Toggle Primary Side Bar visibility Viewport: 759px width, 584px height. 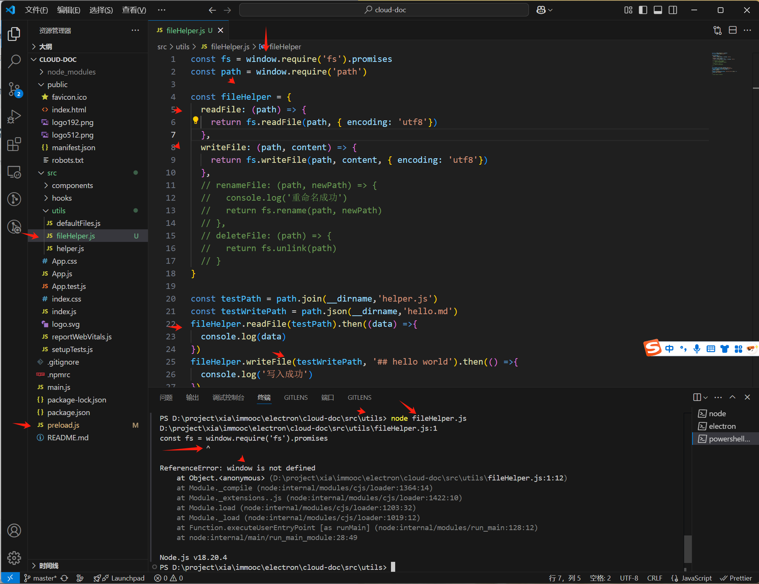click(x=643, y=10)
